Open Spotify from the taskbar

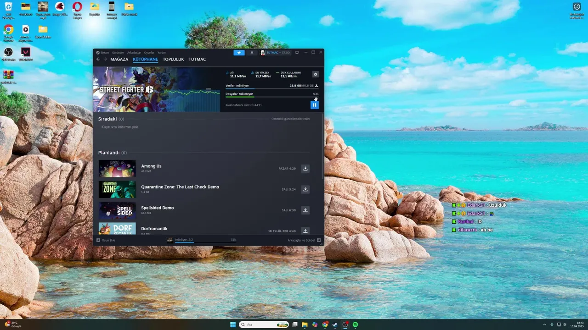pos(355,324)
